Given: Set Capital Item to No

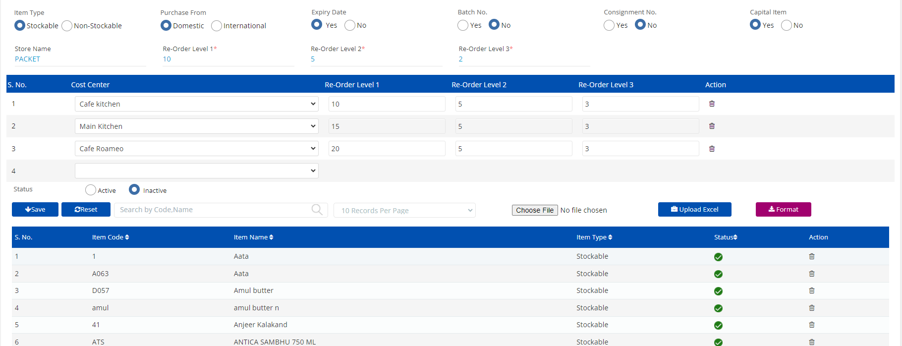Looking at the screenshot, I should click(x=787, y=25).
